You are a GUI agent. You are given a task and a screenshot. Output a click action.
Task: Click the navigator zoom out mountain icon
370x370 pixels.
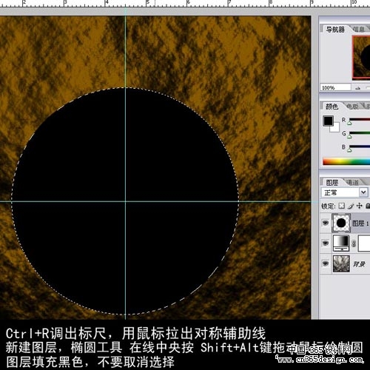pyautogui.click(x=358, y=87)
